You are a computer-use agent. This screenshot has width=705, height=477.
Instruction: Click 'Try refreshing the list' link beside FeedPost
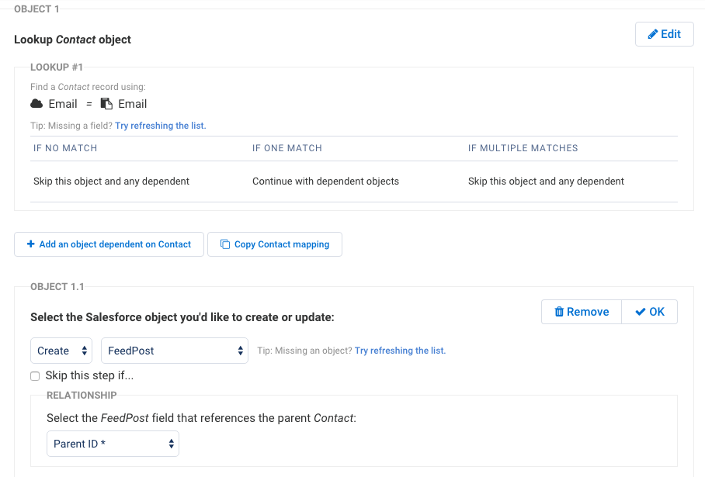pos(400,351)
